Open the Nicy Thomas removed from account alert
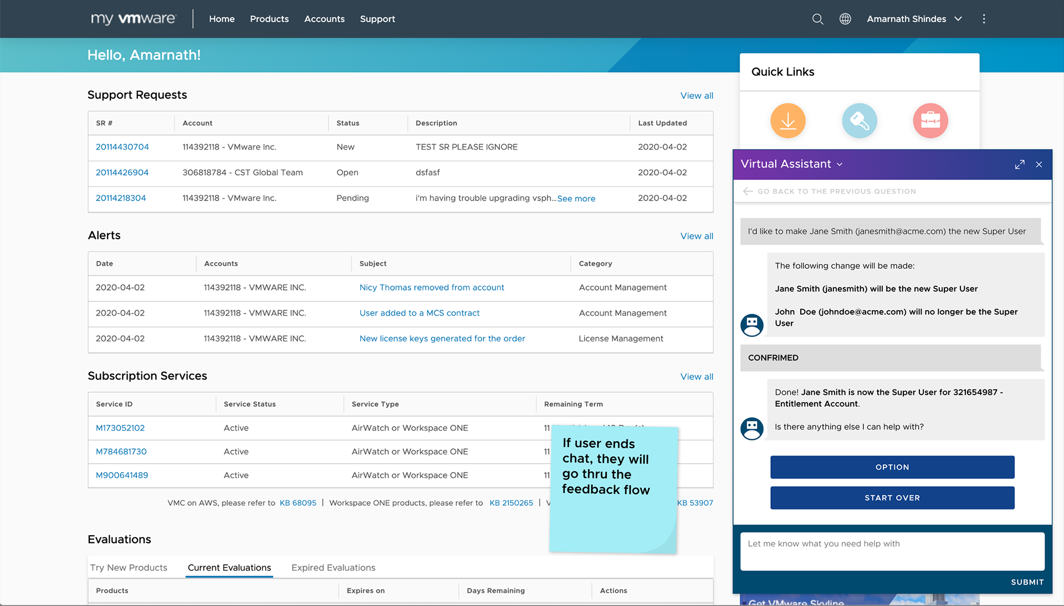Image resolution: width=1064 pixels, height=606 pixels. [x=432, y=287]
